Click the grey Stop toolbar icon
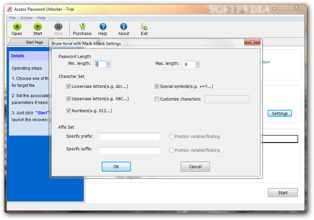Viewport: 314px width, 220px height. [58, 27]
